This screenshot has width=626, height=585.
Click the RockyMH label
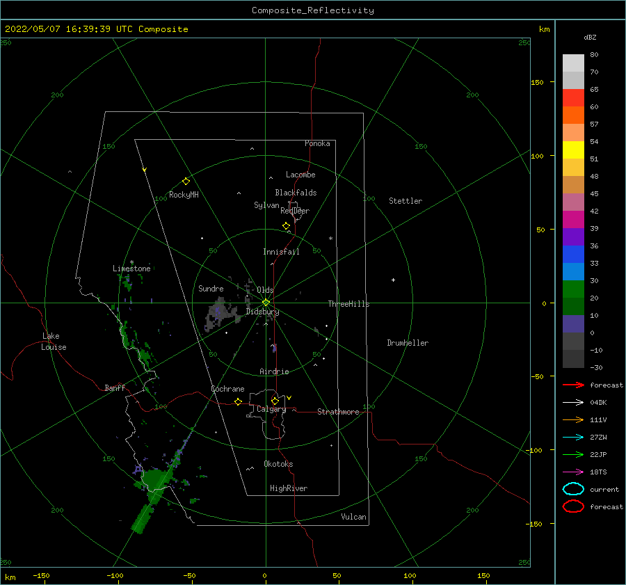(184, 195)
